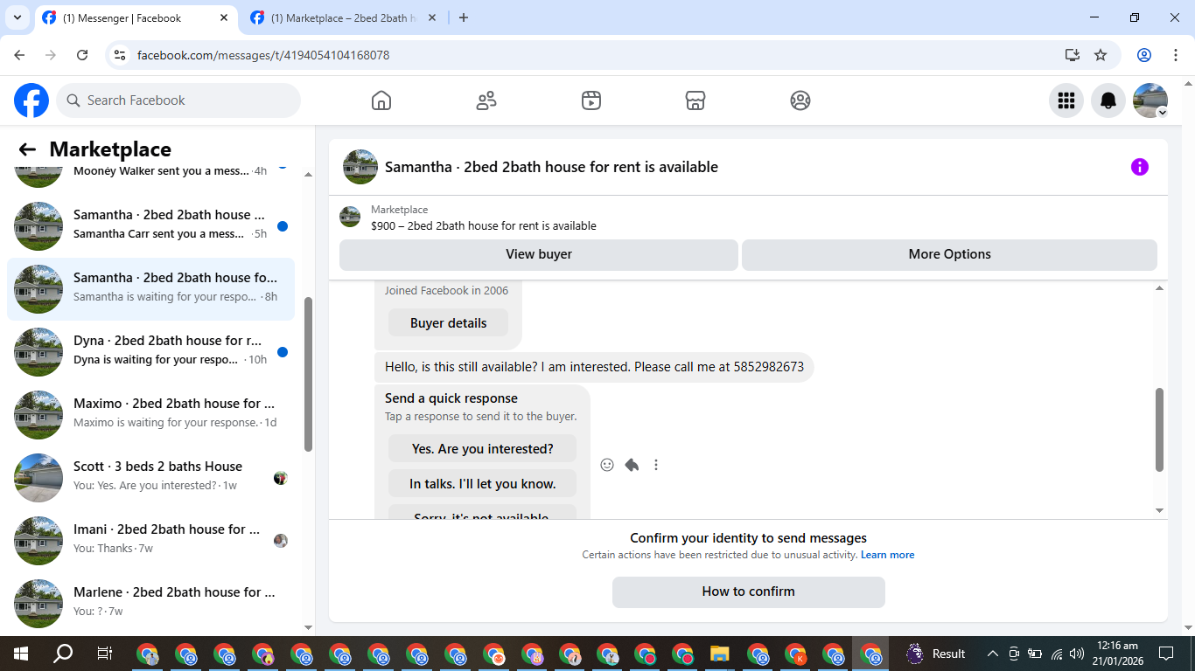Screen dimensions: 1195x671
Task: Open a new browser tab
Action: 464,17
